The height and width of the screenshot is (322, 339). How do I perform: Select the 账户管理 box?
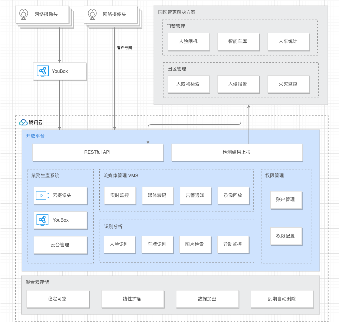[286, 200]
